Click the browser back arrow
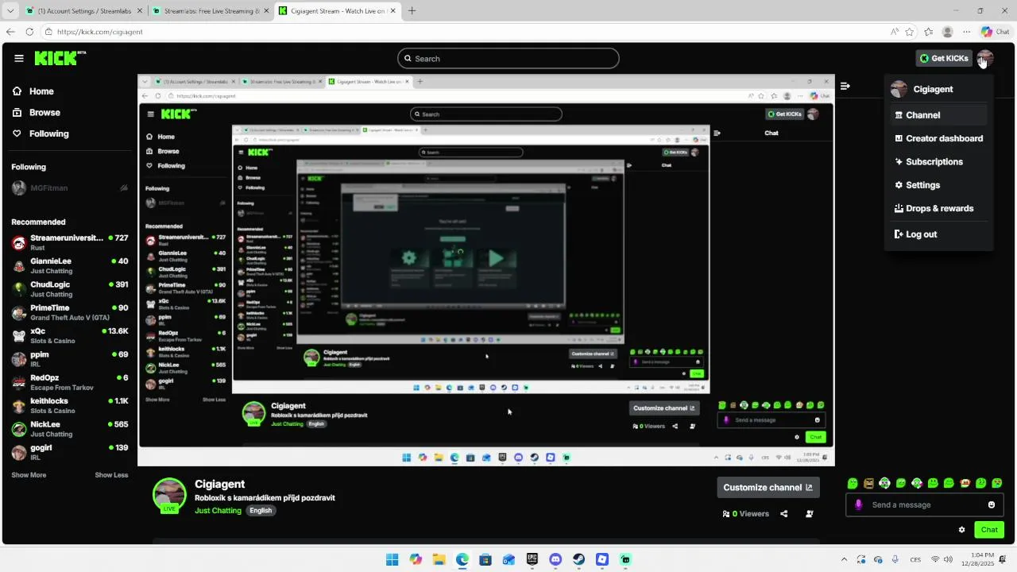This screenshot has width=1017, height=572. pos(10,32)
